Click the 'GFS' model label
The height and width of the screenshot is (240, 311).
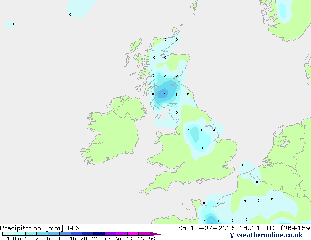click(74, 228)
